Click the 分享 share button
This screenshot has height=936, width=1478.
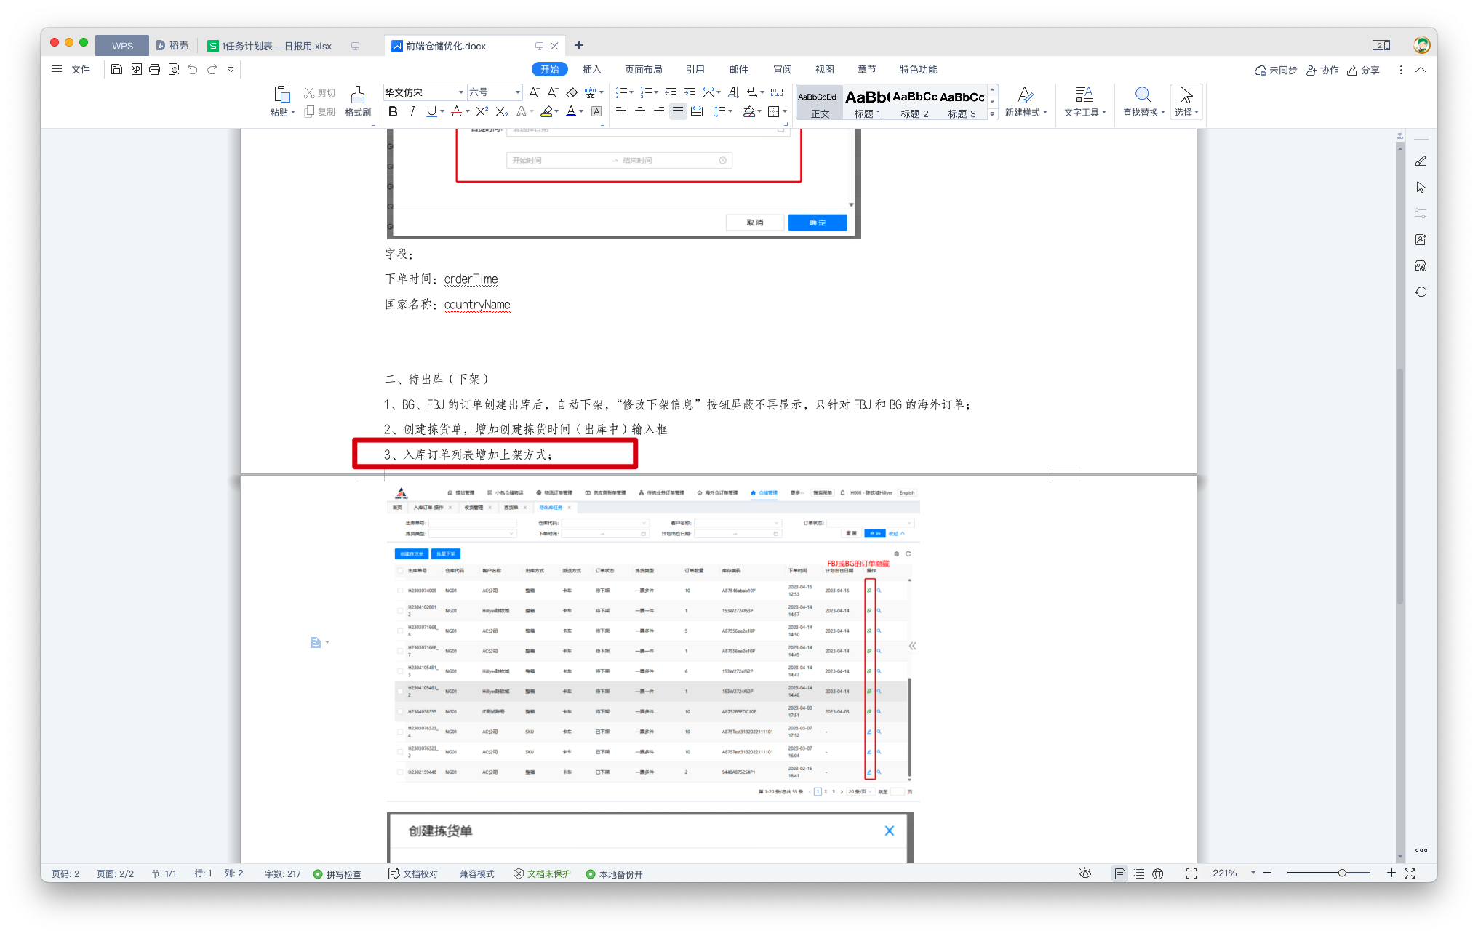point(1364,71)
